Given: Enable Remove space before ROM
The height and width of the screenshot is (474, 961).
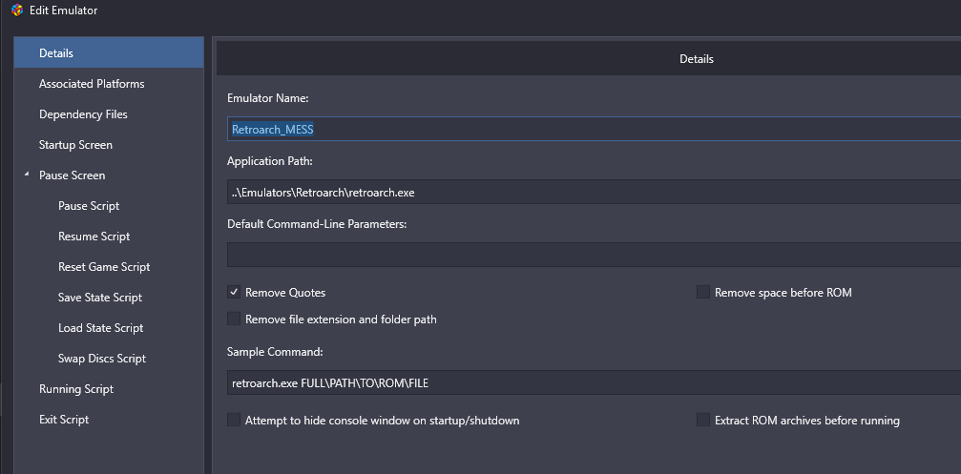Looking at the screenshot, I should [703, 292].
